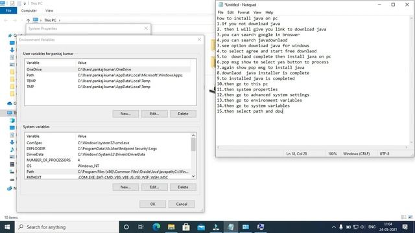Open Notepad Format menu
Viewport: 415px width, 233px height.
pyautogui.click(x=244, y=12)
